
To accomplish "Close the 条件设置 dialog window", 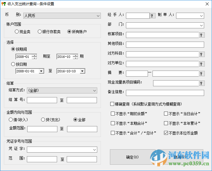I will (207, 4).
